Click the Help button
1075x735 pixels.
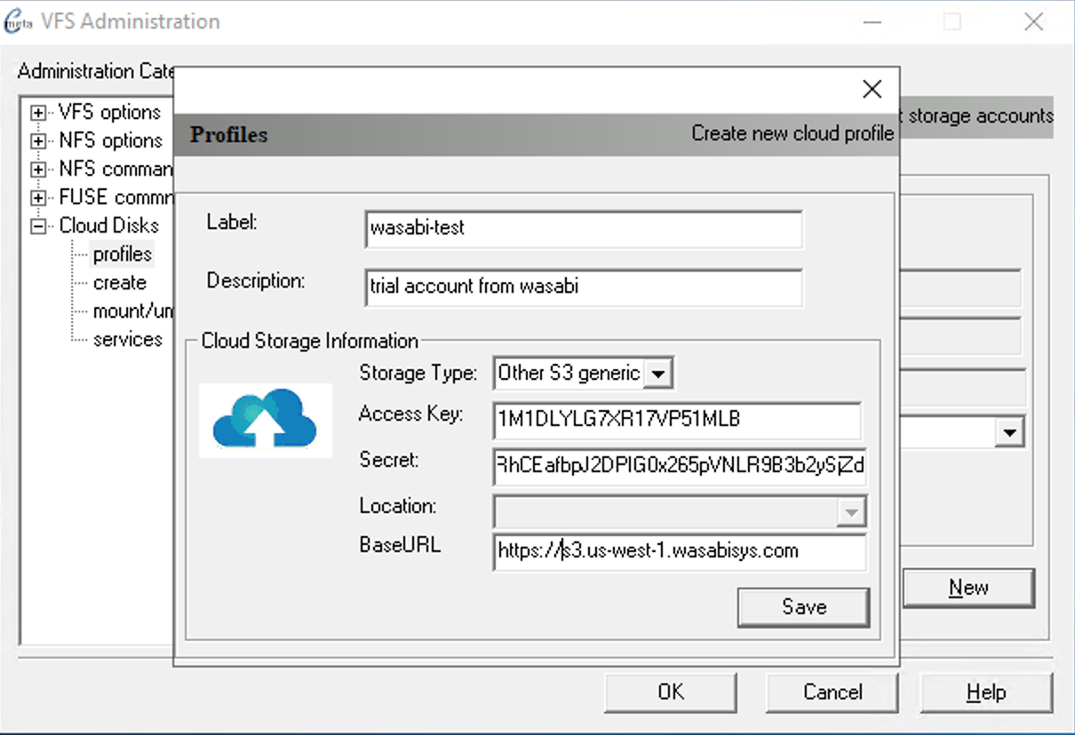click(986, 692)
